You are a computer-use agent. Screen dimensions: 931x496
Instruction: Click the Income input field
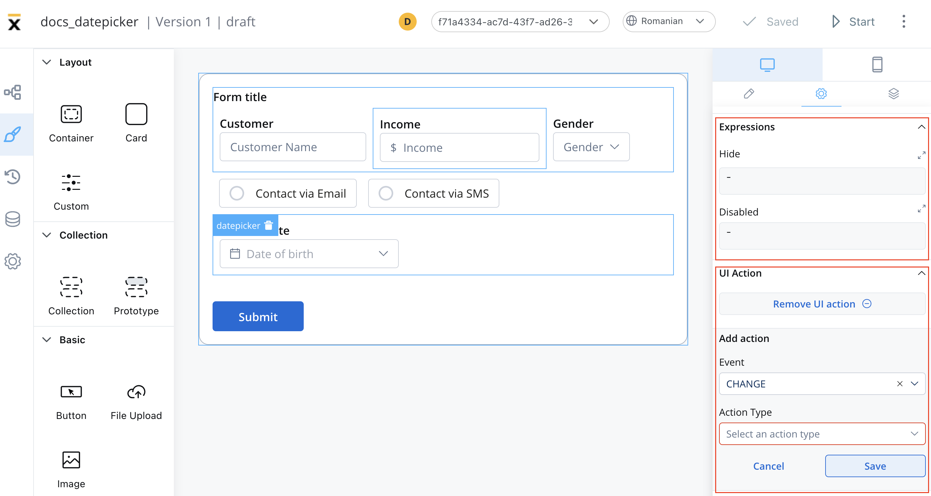point(459,148)
